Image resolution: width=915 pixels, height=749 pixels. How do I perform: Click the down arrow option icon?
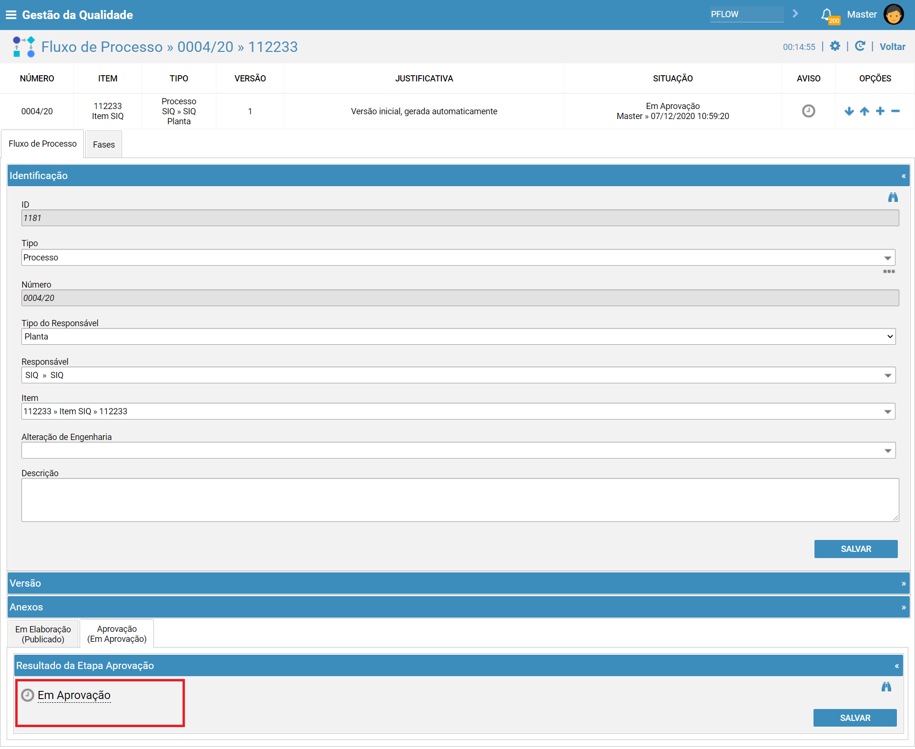tap(849, 111)
